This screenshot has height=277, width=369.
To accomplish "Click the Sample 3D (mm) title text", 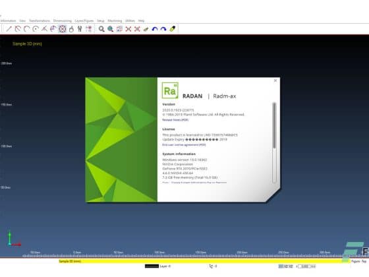I will click(x=27, y=44).
